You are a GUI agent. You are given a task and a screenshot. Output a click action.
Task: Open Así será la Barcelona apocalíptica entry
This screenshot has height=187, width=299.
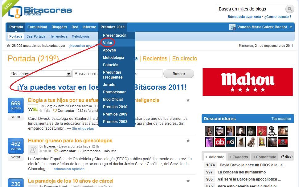tap(249, 179)
